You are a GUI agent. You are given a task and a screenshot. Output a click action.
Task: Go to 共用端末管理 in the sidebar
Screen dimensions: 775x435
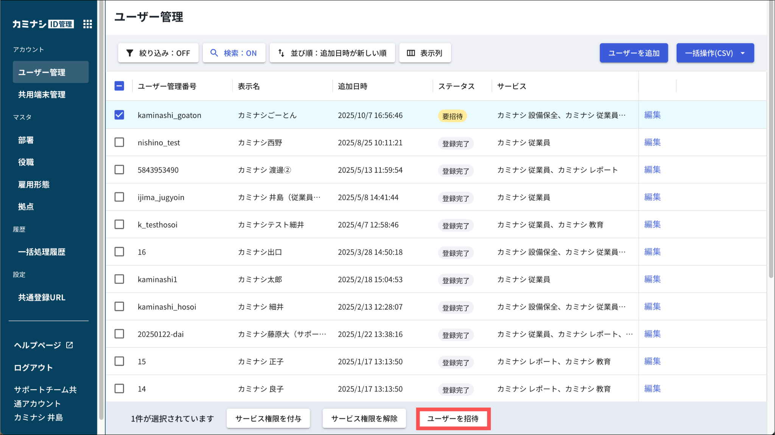click(x=42, y=94)
